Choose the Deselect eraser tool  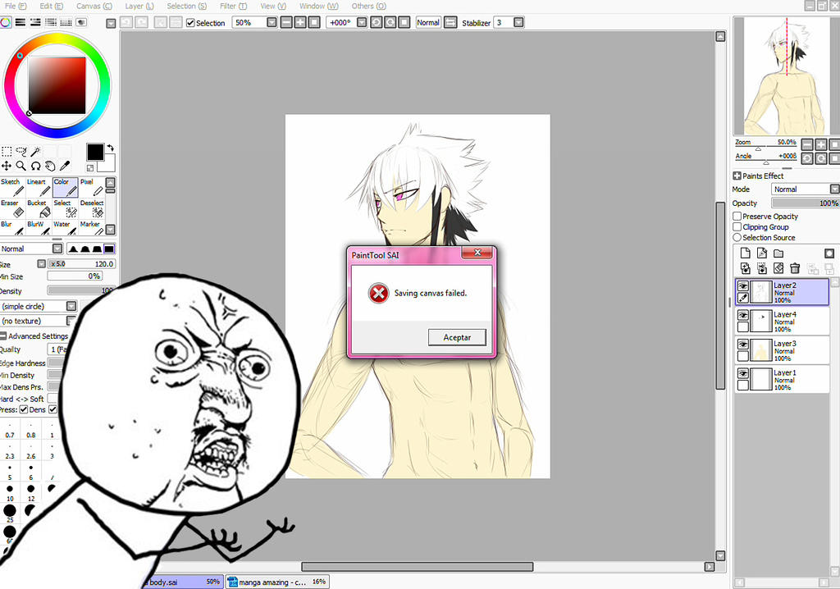click(92, 208)
